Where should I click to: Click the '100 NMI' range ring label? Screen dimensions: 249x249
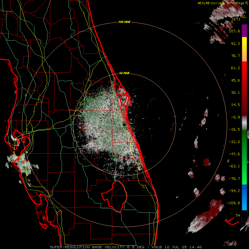pos(124,22)
